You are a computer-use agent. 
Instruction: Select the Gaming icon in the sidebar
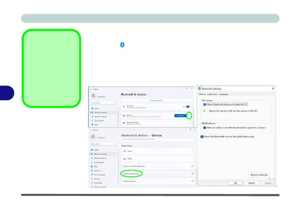click(92, 179)
